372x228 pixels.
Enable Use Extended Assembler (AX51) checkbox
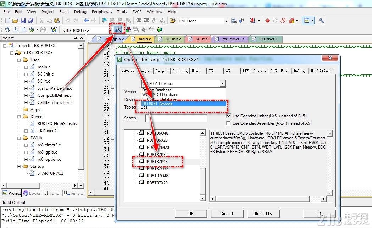pyautogui.click(x=228, y=123)
